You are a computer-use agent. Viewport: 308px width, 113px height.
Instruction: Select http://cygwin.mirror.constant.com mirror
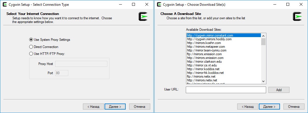coord(224,35)
